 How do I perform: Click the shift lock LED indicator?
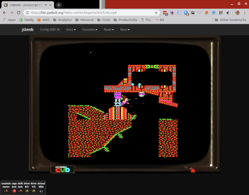click(20, 191)
